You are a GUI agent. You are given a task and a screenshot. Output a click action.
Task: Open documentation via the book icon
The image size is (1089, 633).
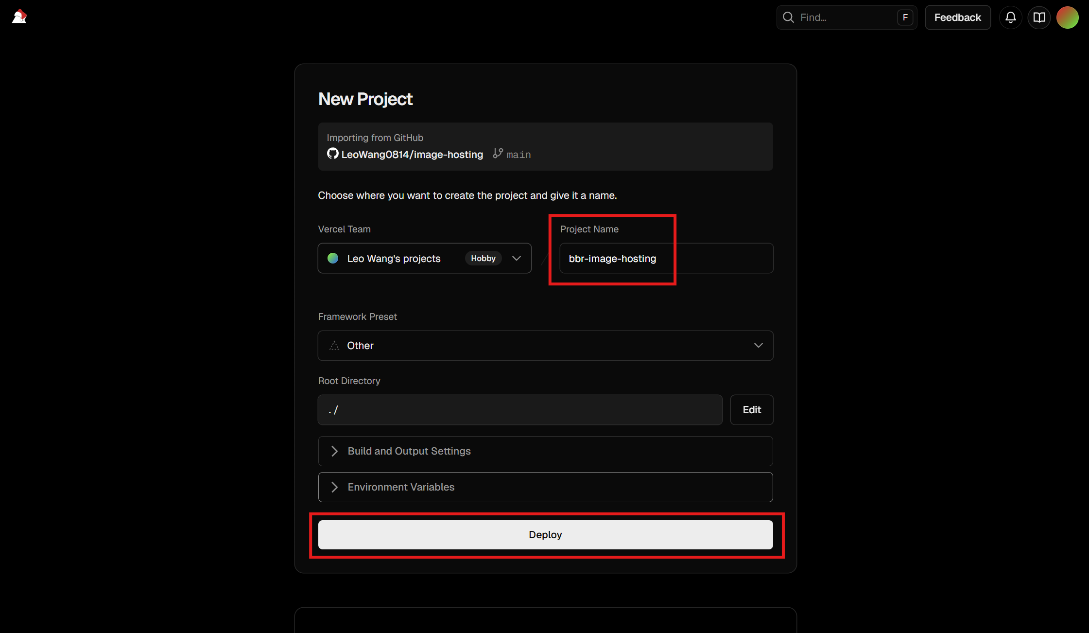(x=1039, y=17)
